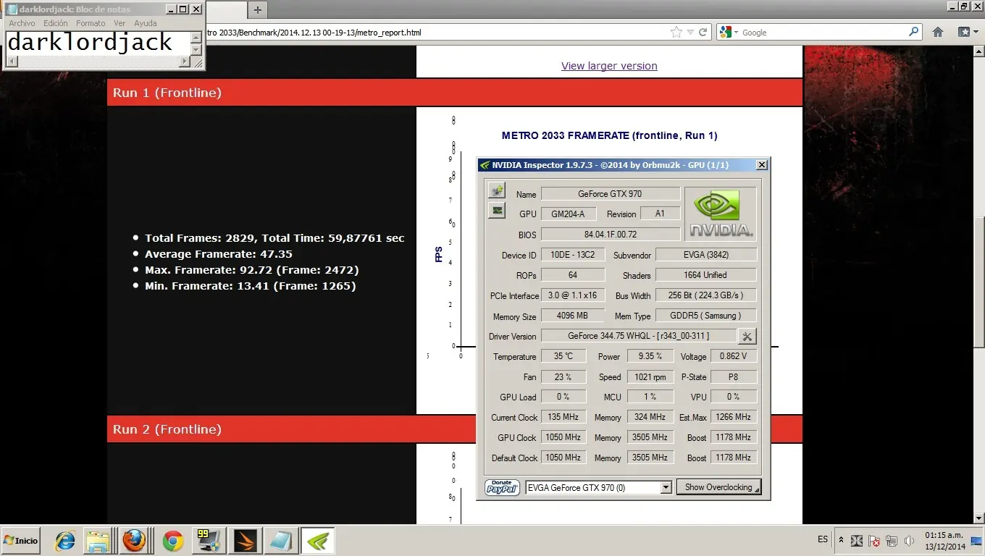This screenshot has height=556, width=985.
Task: Open Windows Explorer from taskbar
Action: [x=98, y=541]
